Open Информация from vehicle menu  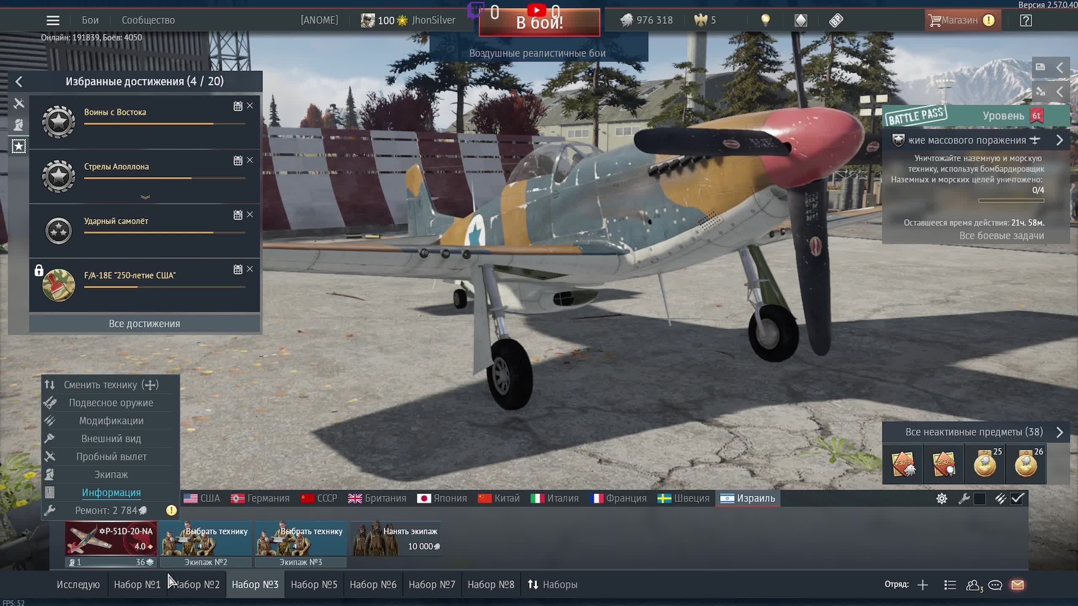pyautogui.click(x=111, y=492)
